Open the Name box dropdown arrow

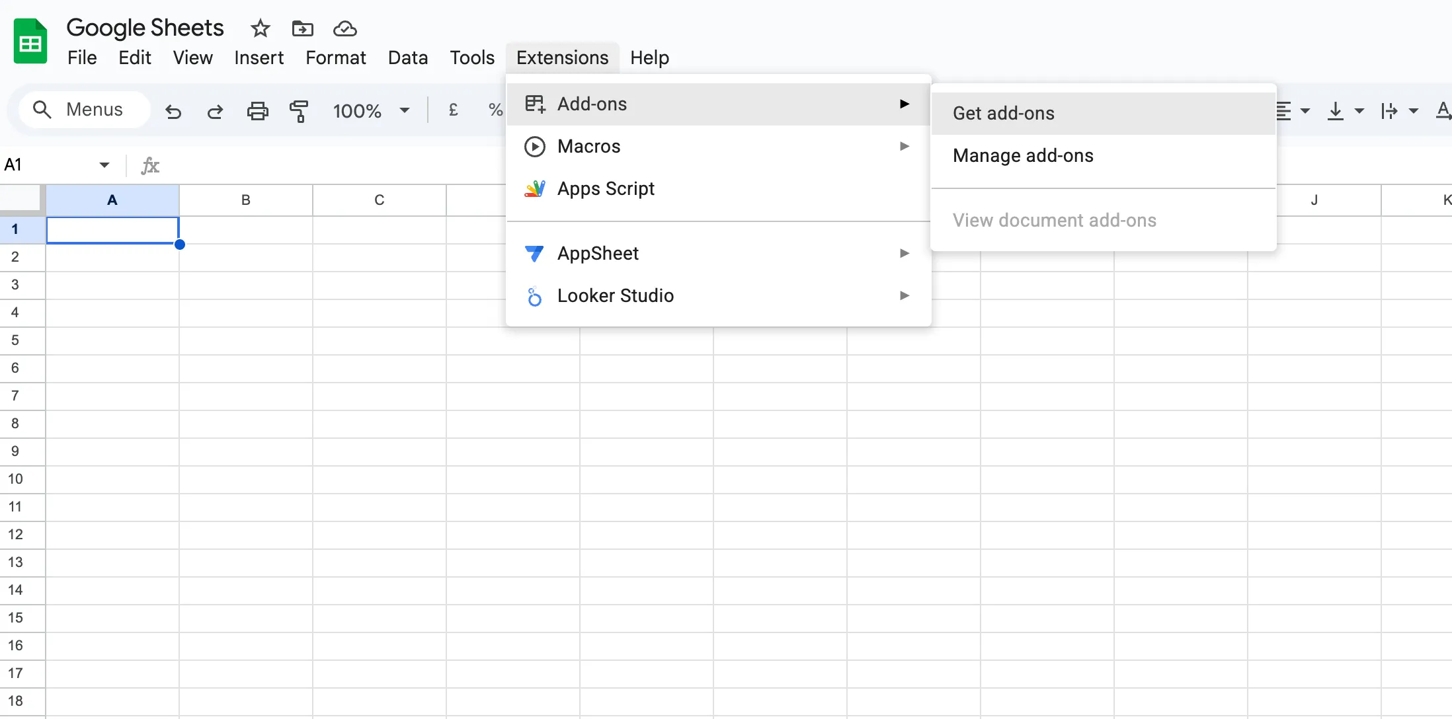click(104, 165)
